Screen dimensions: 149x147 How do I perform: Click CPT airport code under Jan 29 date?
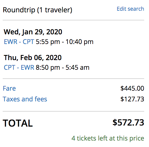click(x=28, y=42)
